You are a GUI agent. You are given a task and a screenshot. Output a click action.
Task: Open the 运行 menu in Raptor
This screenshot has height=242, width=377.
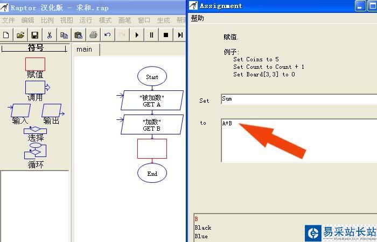(x=86, y=20)
